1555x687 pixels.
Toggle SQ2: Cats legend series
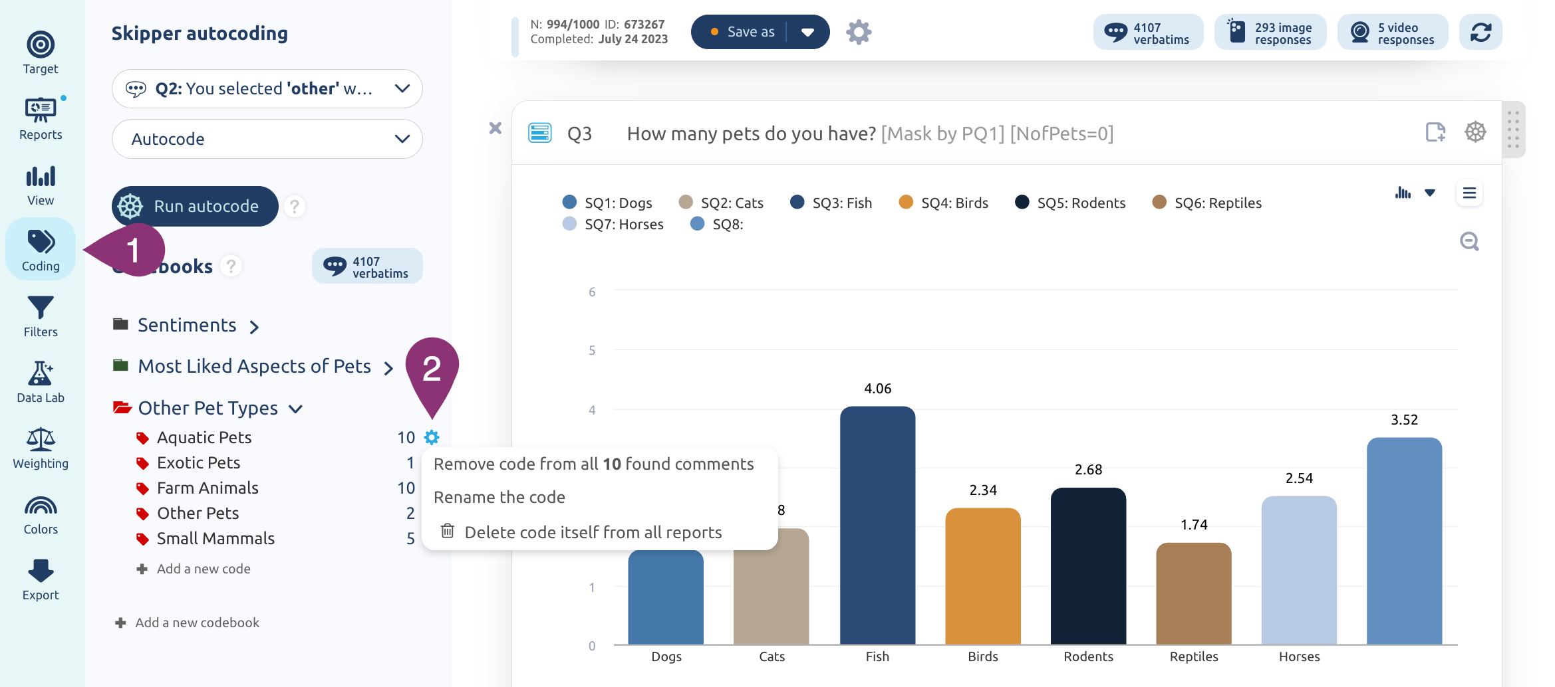pyautogui.click(x=721, y=203)
